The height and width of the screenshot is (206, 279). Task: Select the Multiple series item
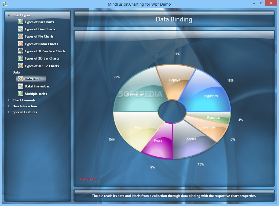36,94
